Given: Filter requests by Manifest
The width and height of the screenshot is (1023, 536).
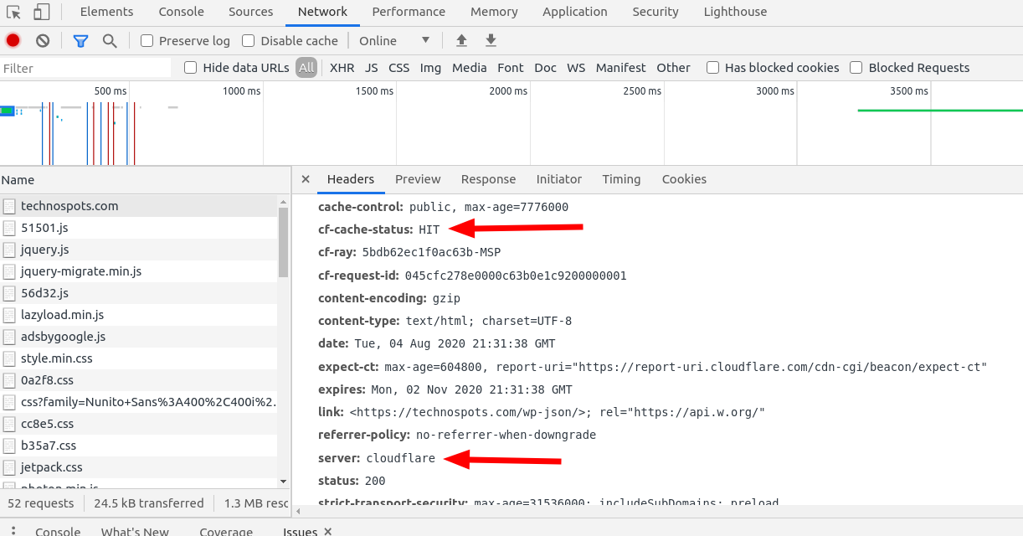Looking at the screenshot, I should (x=621, y=68).
